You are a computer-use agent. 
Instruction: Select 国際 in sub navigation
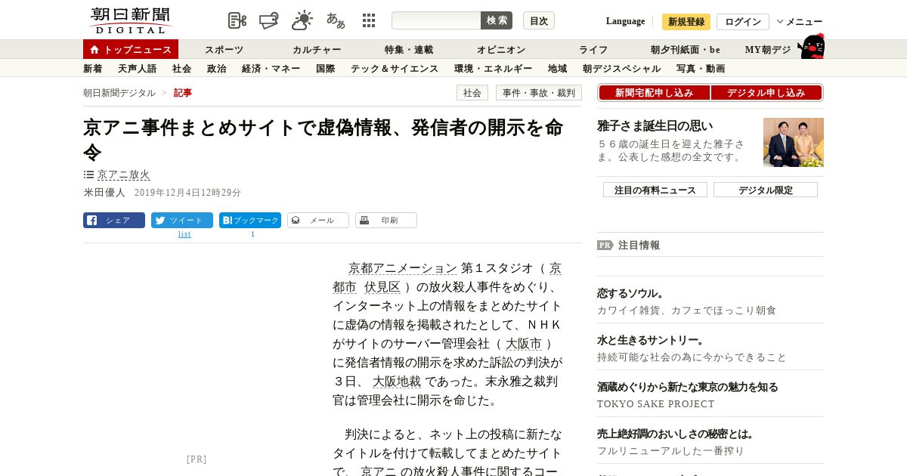point(326,69)
